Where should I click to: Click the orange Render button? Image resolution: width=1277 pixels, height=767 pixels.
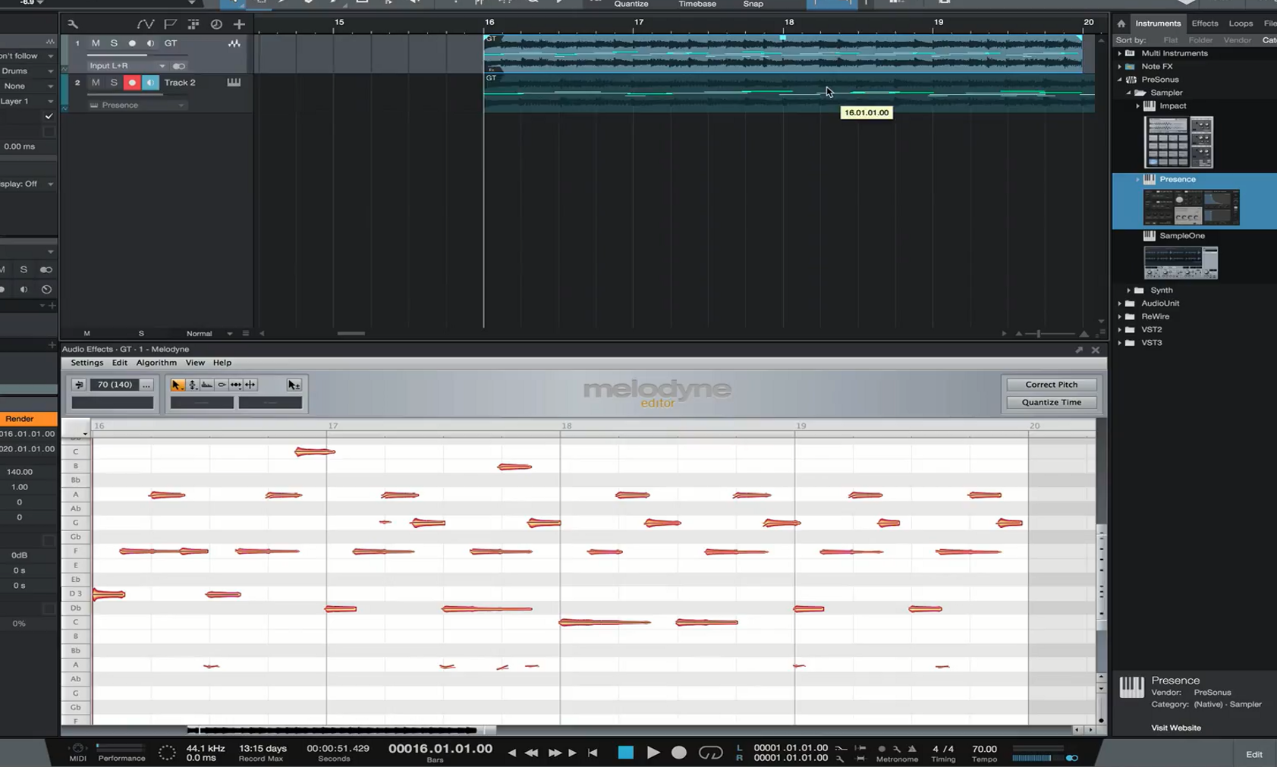point(28,419)
